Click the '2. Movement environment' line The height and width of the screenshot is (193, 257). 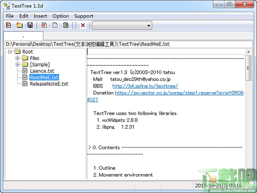[x=123, y=175]
